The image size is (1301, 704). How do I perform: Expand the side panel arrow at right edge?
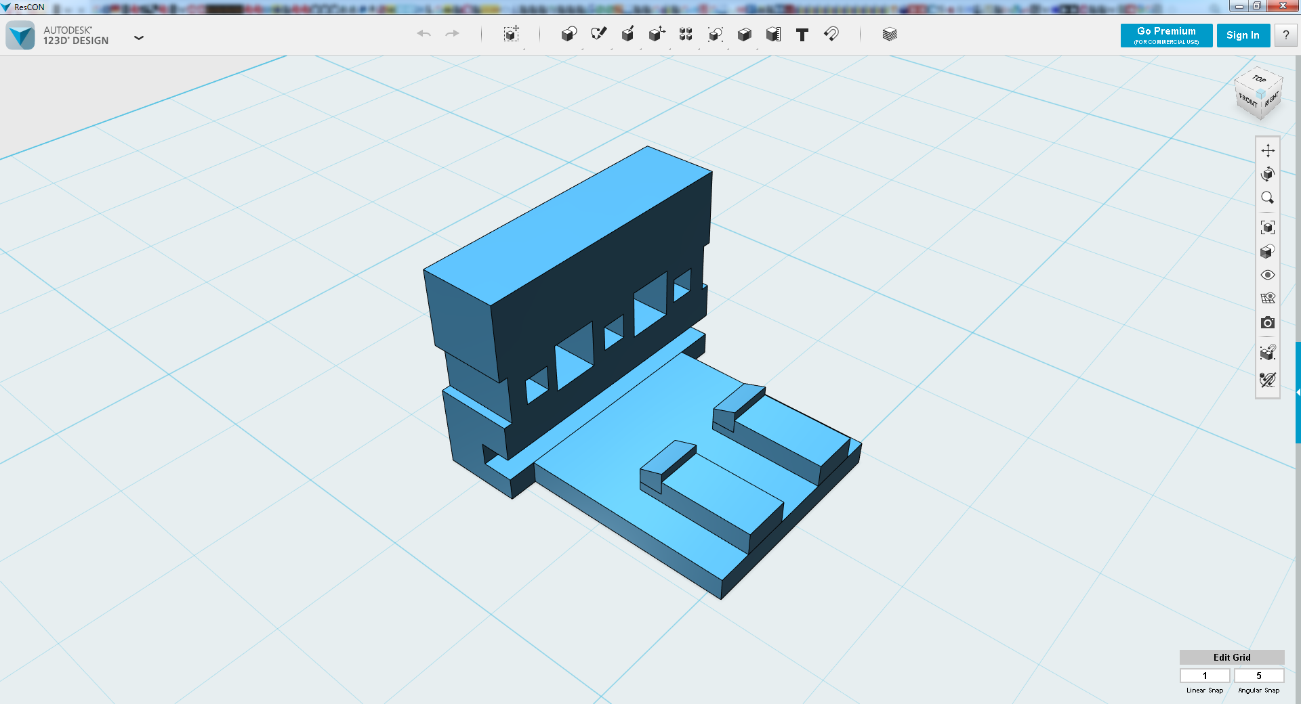[x=1298, y=393]
